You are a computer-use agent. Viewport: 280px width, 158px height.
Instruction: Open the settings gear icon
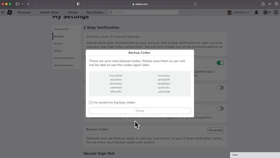click(x=276, y=12)
